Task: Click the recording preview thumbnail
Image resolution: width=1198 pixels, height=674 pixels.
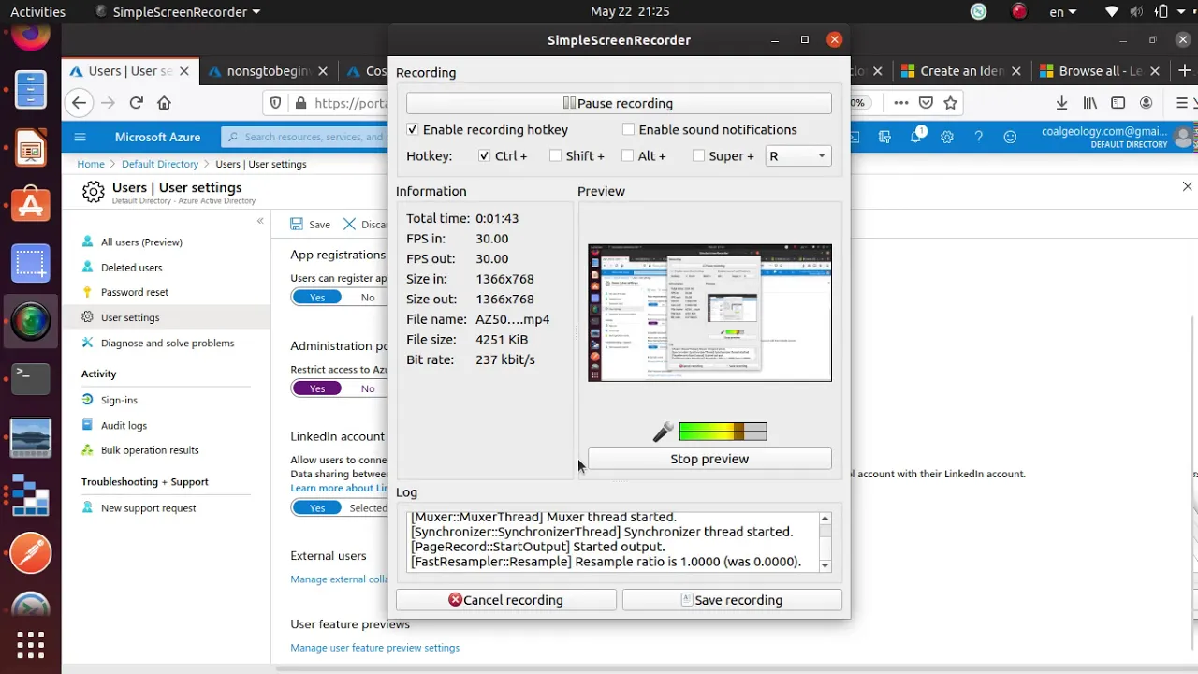Action: point(709,313)
